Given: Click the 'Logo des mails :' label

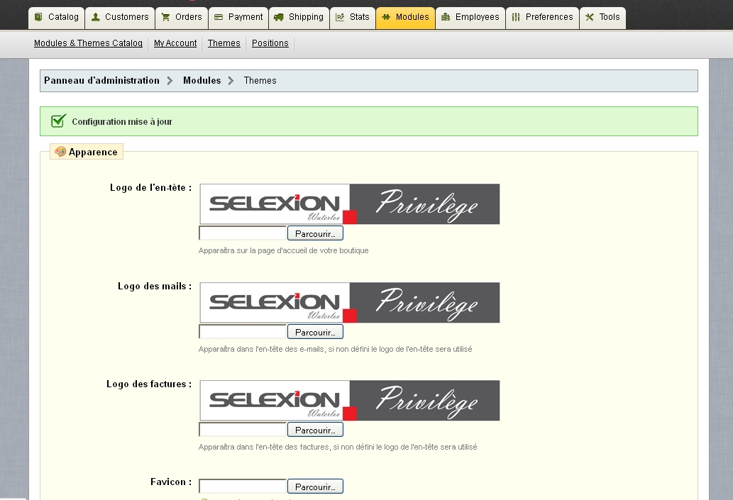Looking at the screenshot, I should point(154,286).
